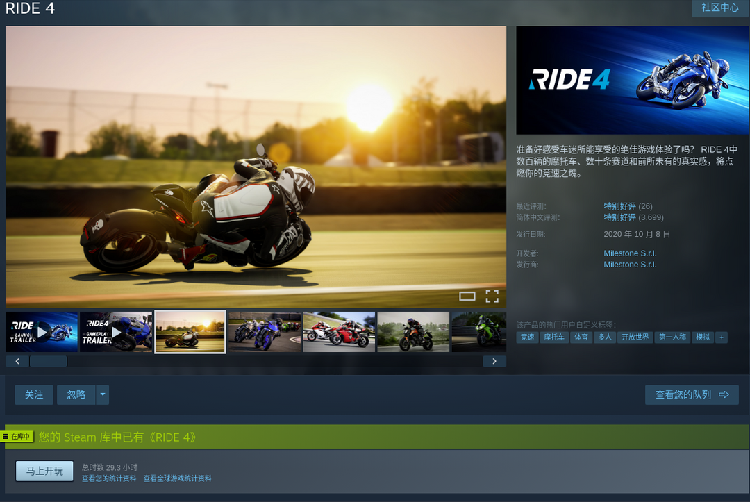This screenshot has width=750, height=502.
Task: Open 查看您的统计资料 link
Action: coord(109,478)
